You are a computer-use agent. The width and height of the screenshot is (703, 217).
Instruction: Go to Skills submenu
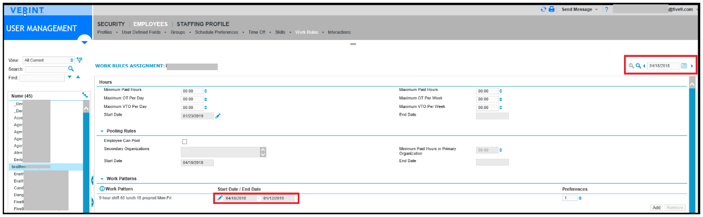tap(281, 32)
